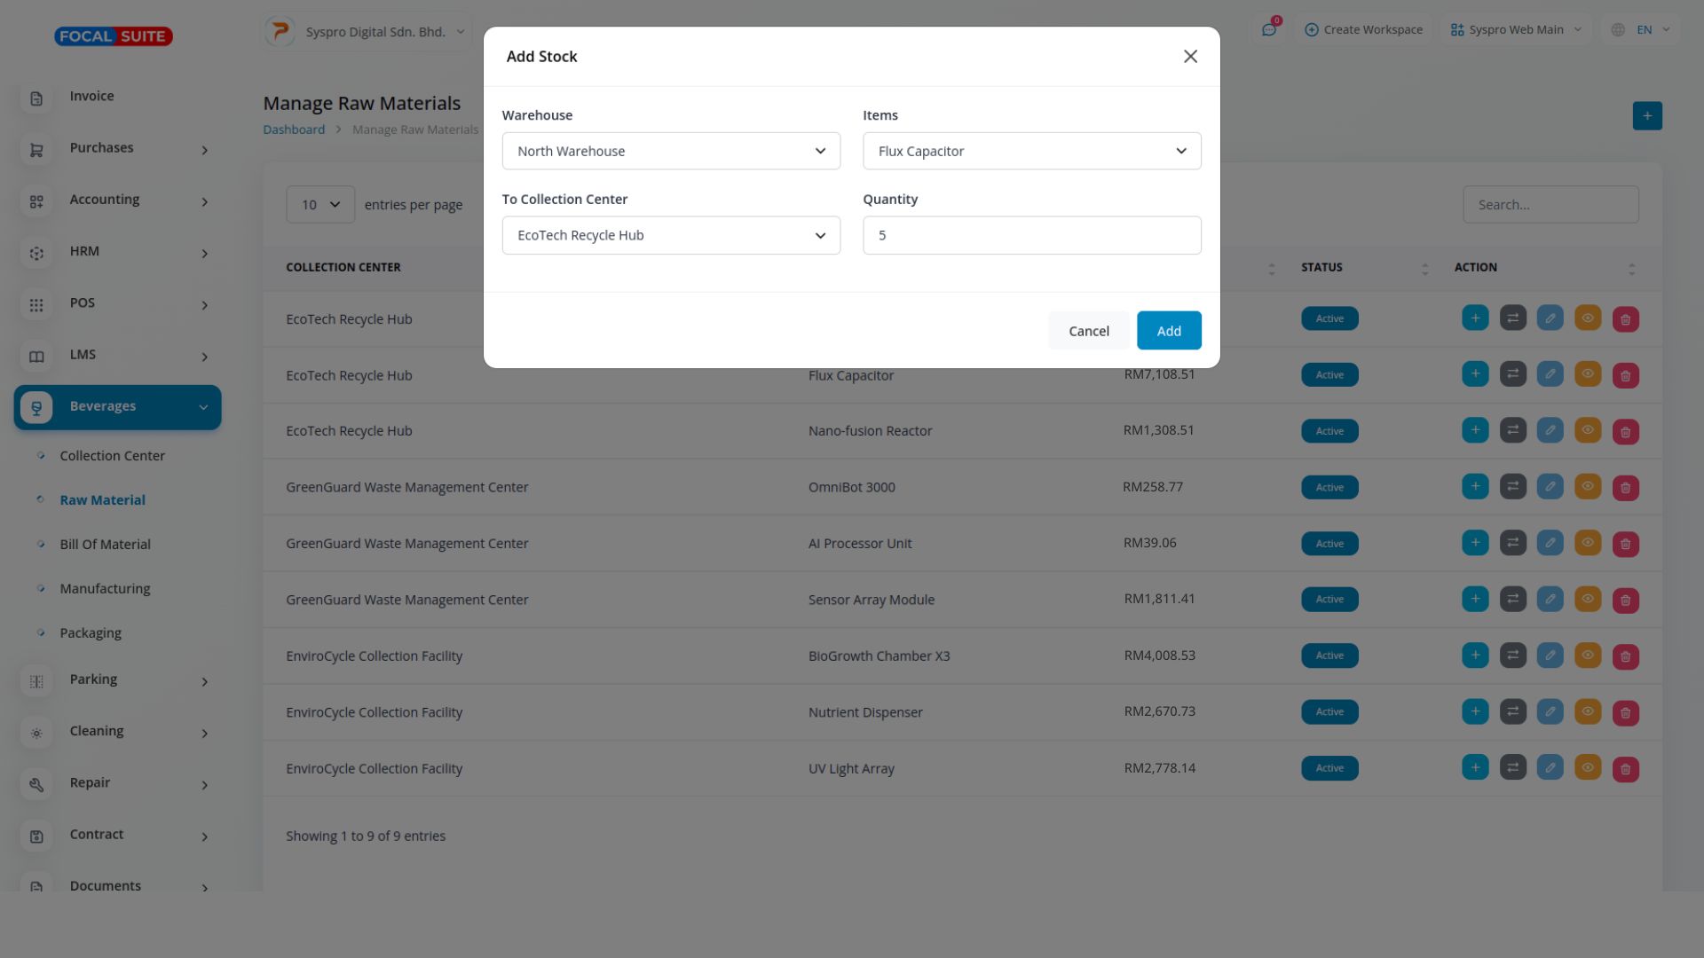Image resolution: width=1704 pixels, height=958 pixels.
Task: Expand the To Collection Center dropdown
Action: point(671,235)
